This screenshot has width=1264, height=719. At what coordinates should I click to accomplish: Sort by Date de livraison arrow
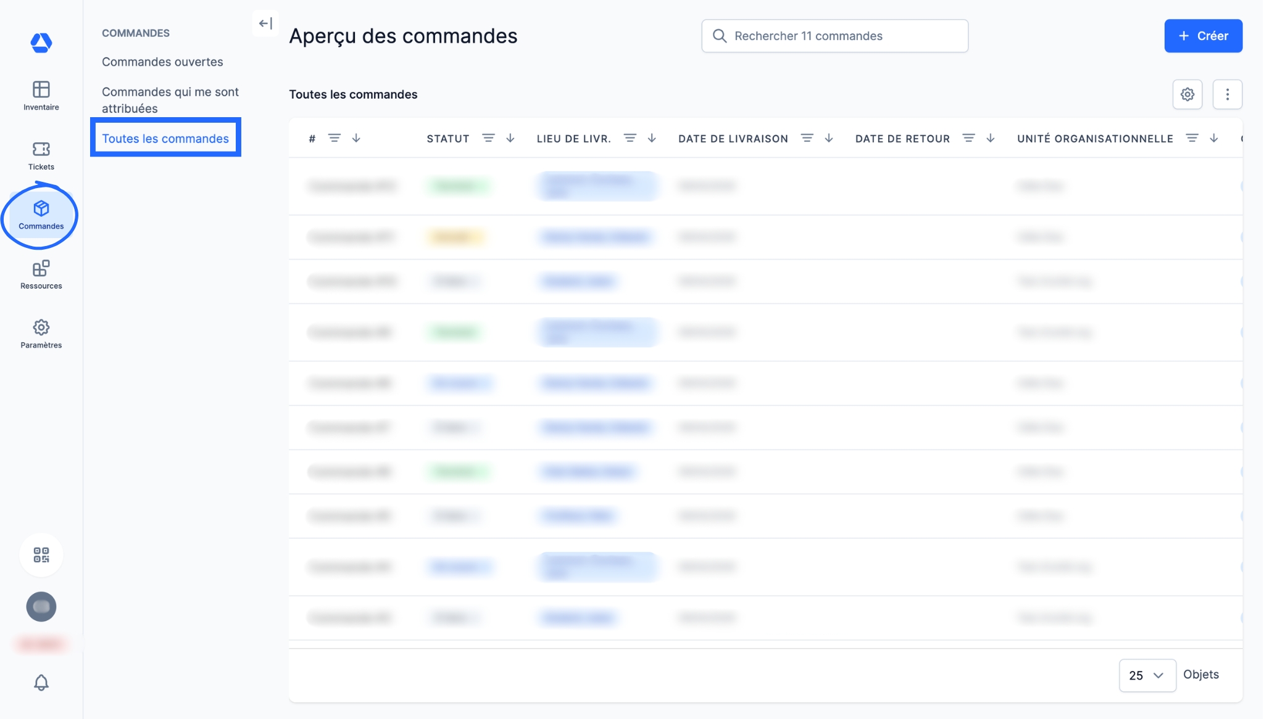(828, 138)
